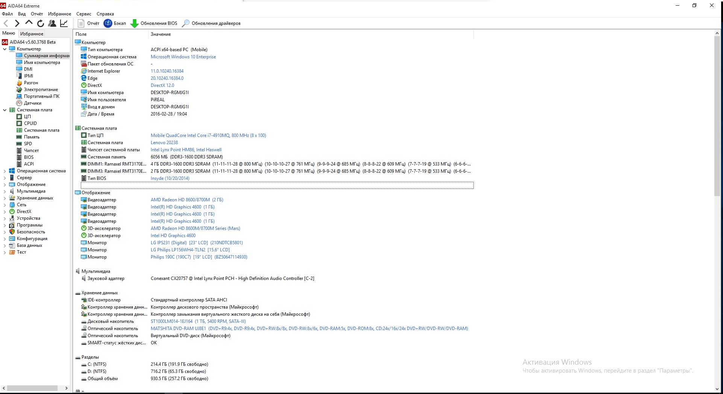723x394 pixels.
Task: Expand the Мультимедиа tree node
Action: coord(5,191)
